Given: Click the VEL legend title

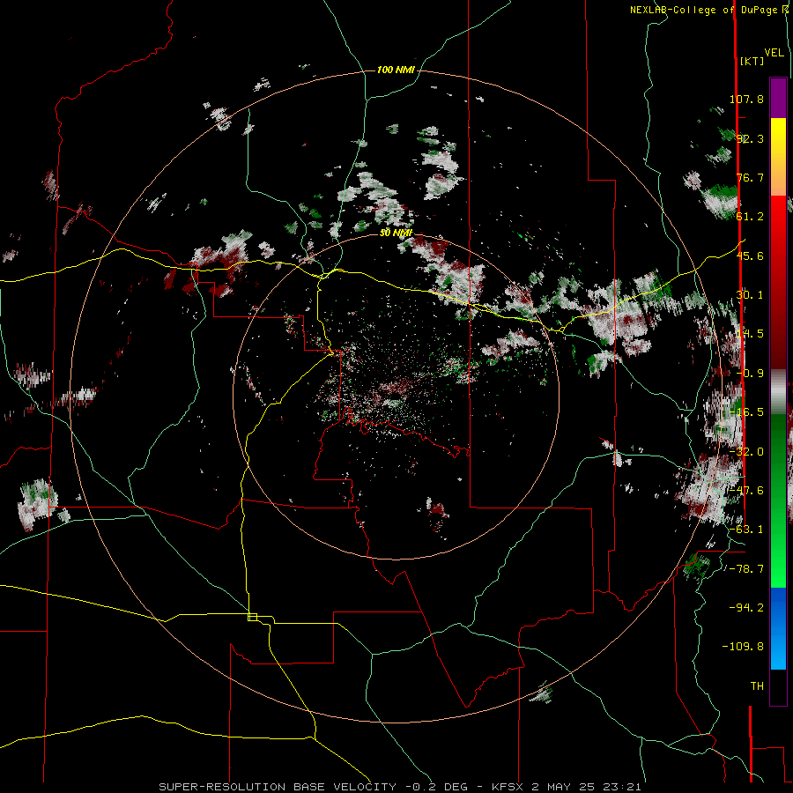Looking at the screenshot, I should click(774, 53).
